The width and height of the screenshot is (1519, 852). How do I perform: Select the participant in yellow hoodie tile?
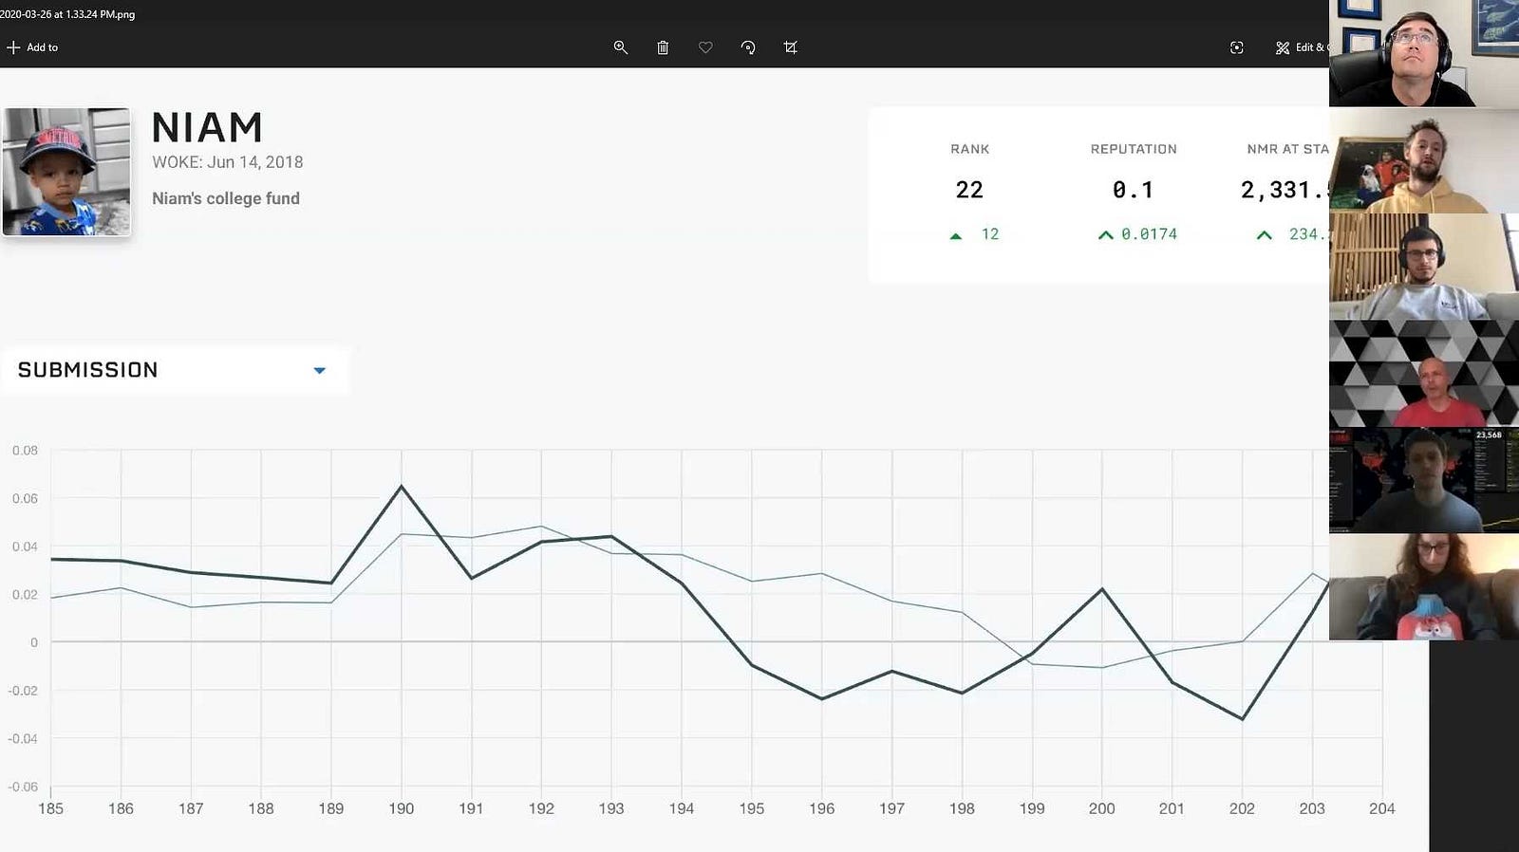[x=1424, y=160]
